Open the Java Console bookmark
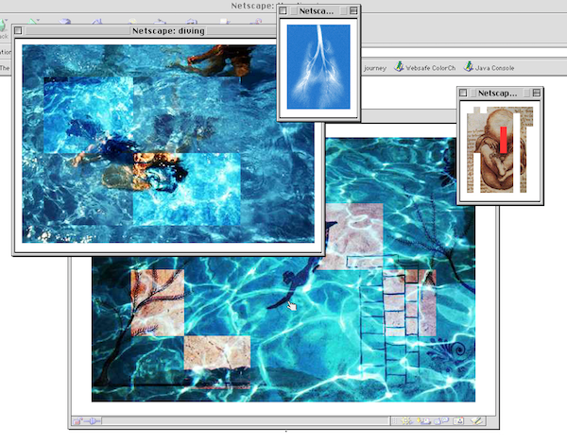Viewport: 567px width, 444px height. point(496,67)
